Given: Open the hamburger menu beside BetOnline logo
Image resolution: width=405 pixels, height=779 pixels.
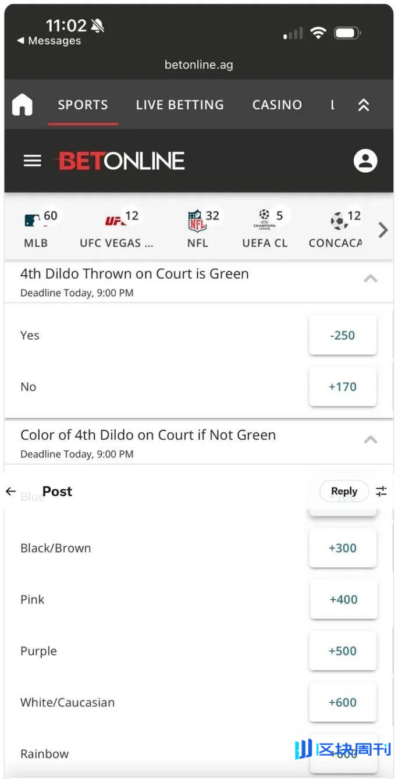Looking at the screenshot, I should point(33,161).
